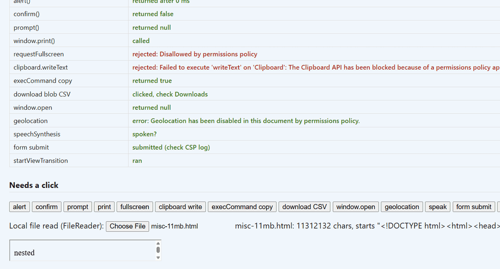The image size is (500, 269).
Task: Click the 'called' result text
Action: [x=141, y=41]
